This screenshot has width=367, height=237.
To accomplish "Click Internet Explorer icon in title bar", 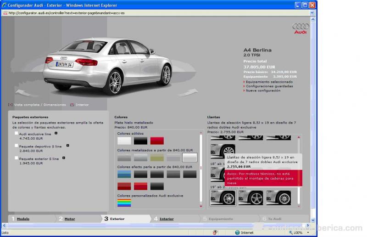I will [x=4, y=5].
